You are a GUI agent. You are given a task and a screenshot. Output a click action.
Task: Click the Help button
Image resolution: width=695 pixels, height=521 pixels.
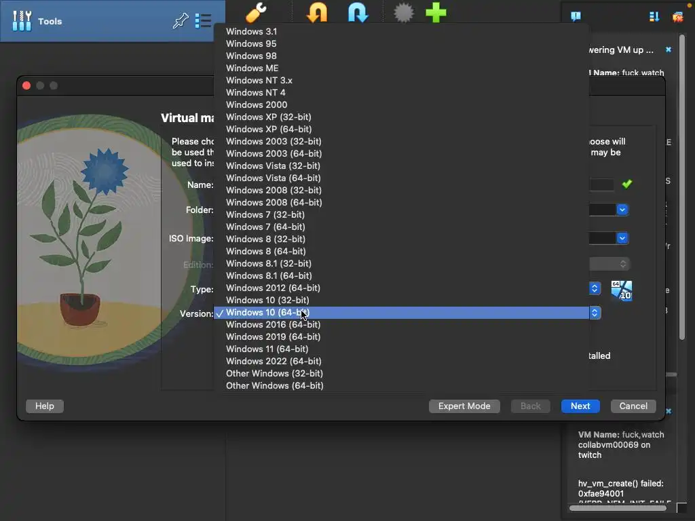tap(45, 406)
